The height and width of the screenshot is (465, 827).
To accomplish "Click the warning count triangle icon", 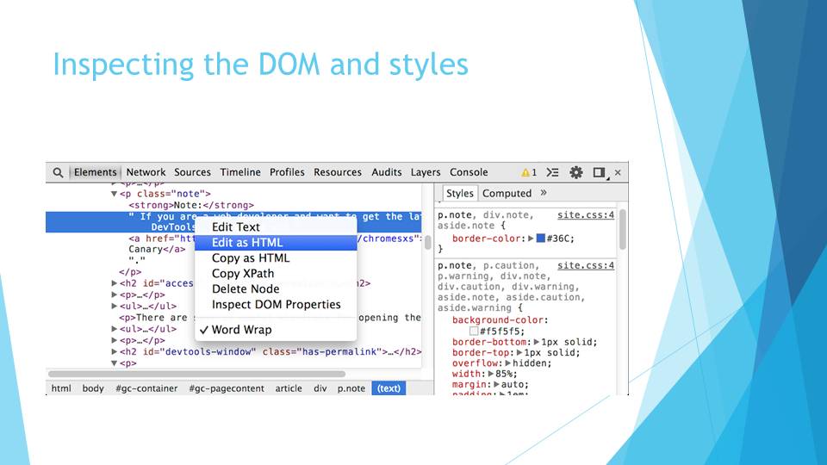I will [525, 172].
